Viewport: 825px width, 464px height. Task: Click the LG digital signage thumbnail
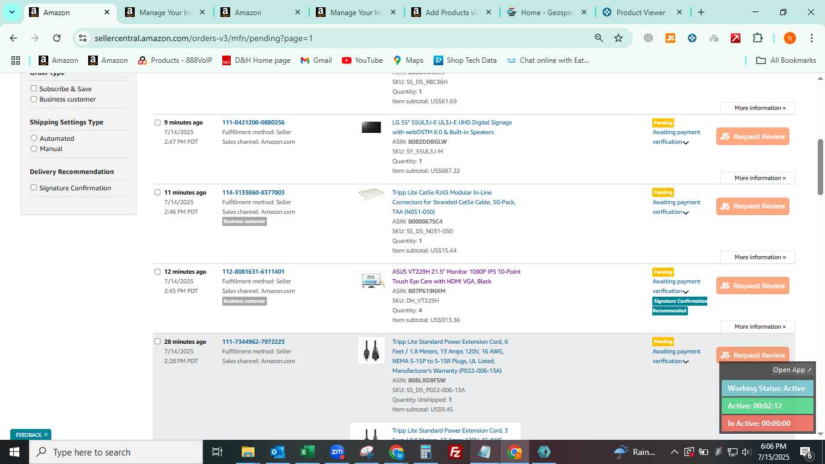click(x=371, y=127)
